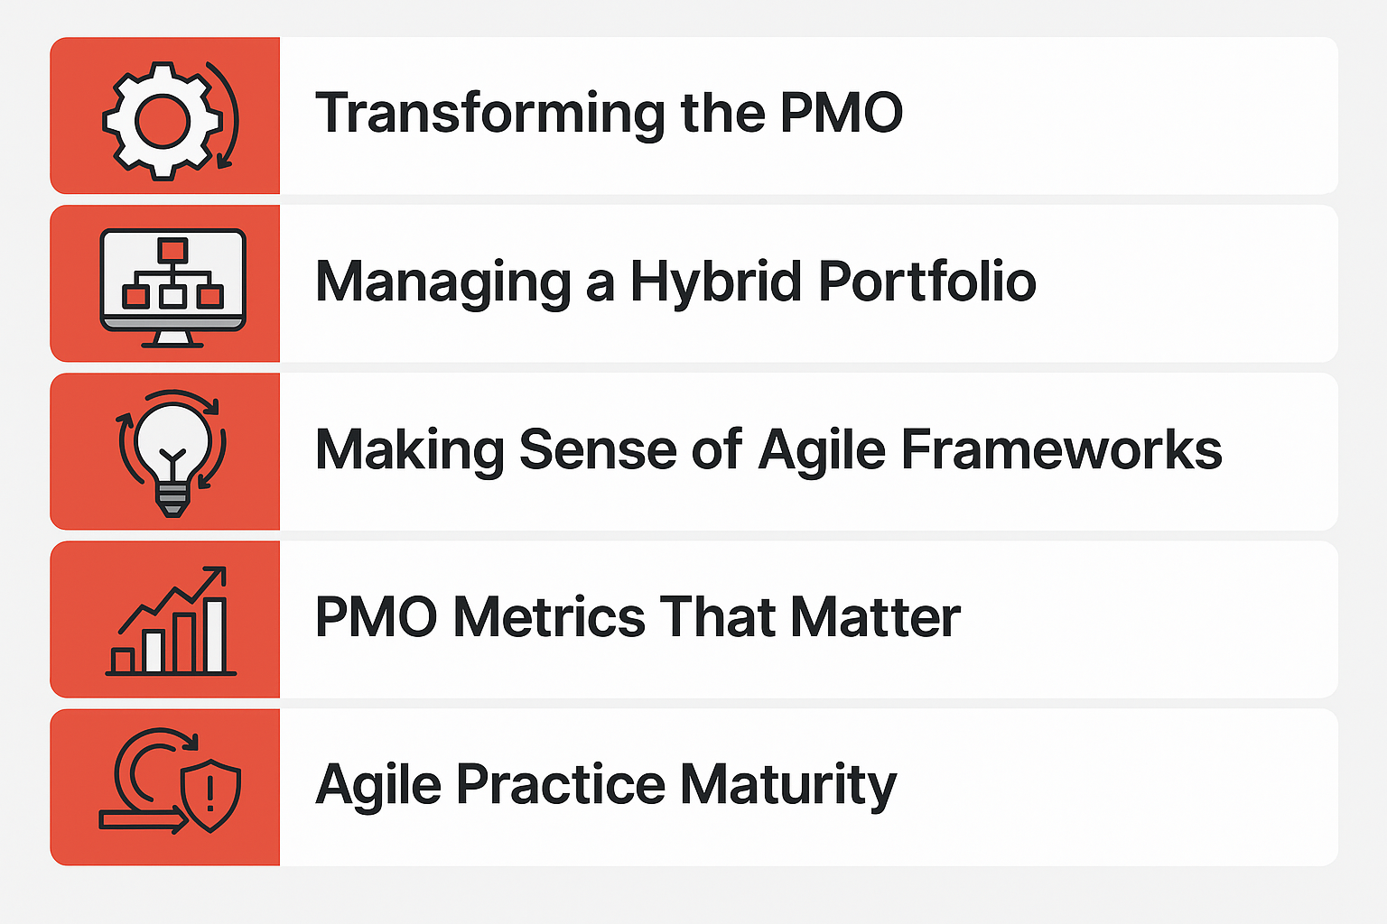The height and width of the screenshot is (924, 1387).
Task: Click the top red square in org-chart
Action: [x=172, y=250]
